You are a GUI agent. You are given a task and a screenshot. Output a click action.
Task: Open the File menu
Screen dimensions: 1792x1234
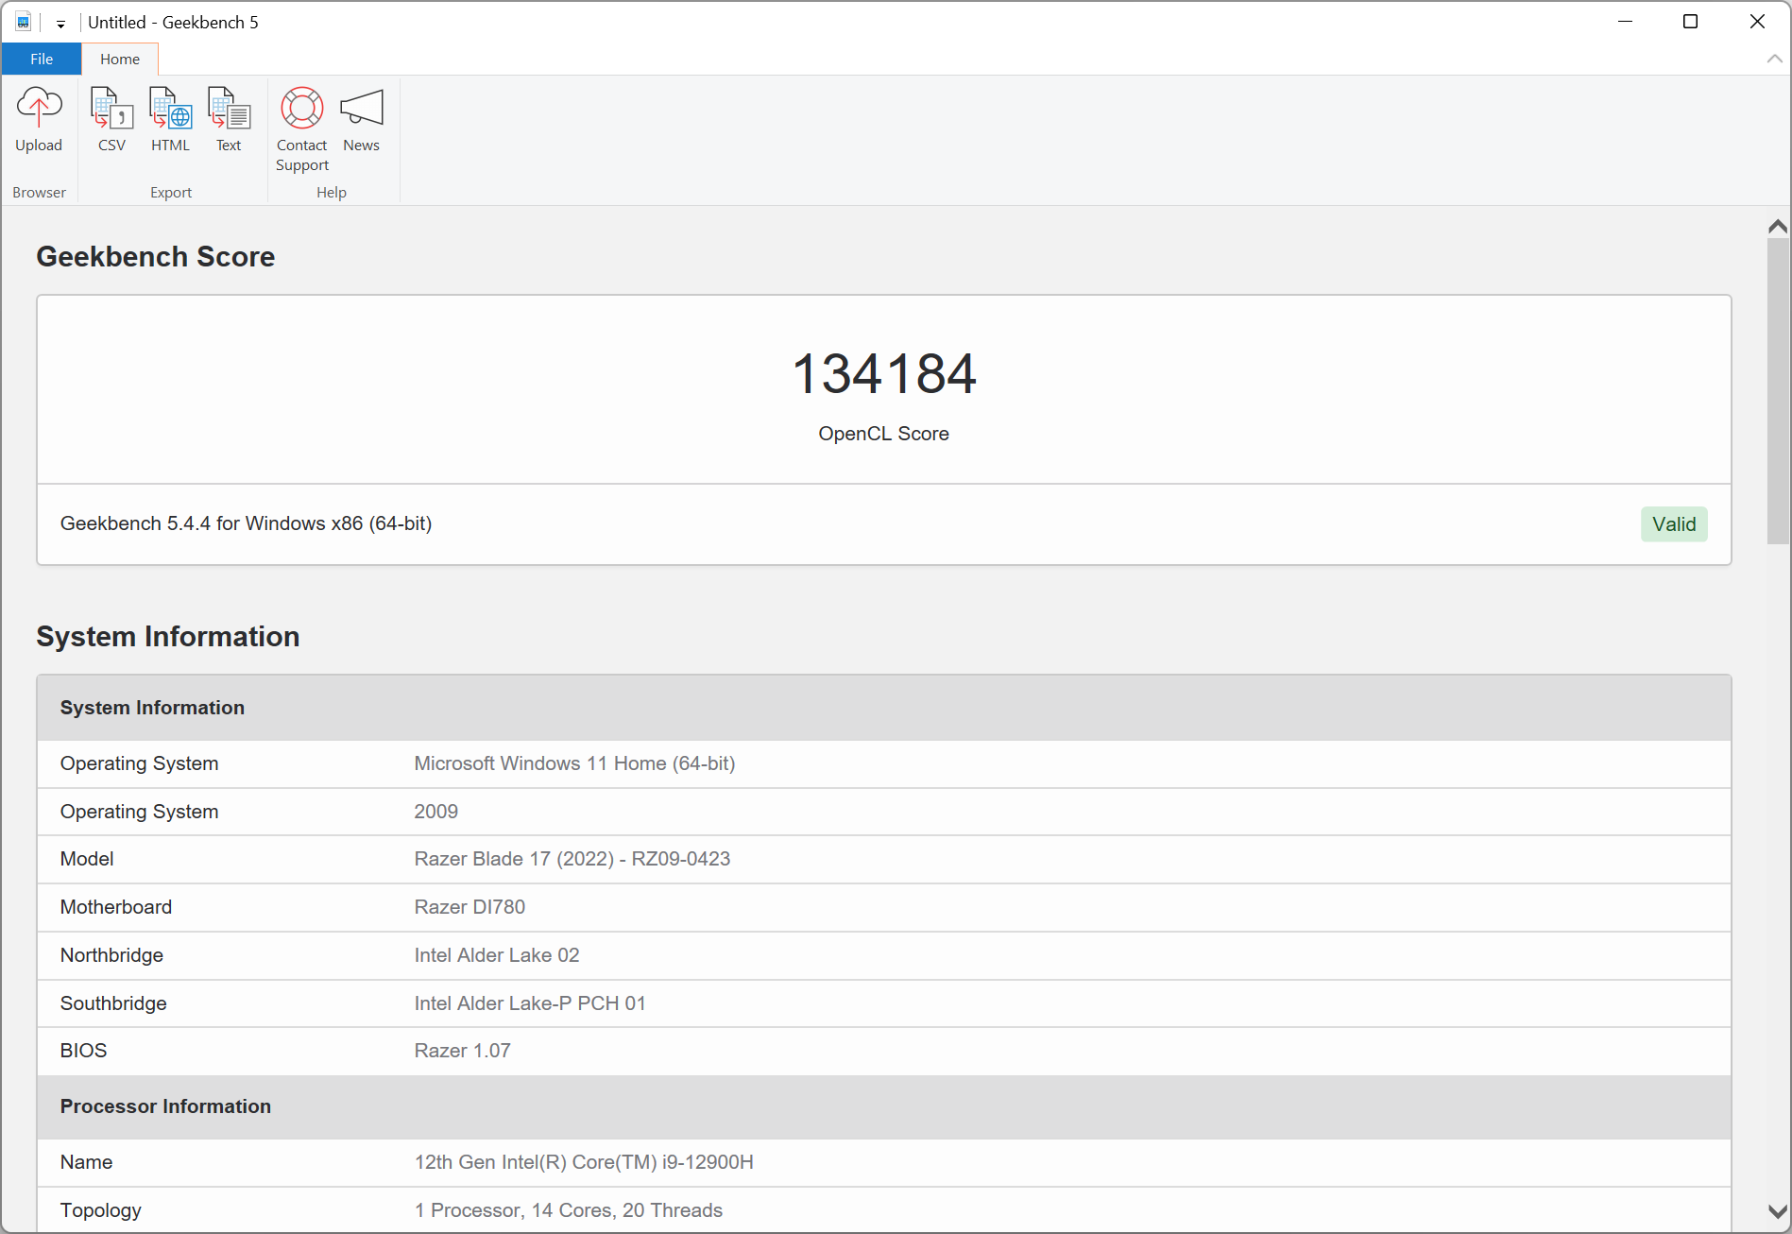[x=42, y=59]
